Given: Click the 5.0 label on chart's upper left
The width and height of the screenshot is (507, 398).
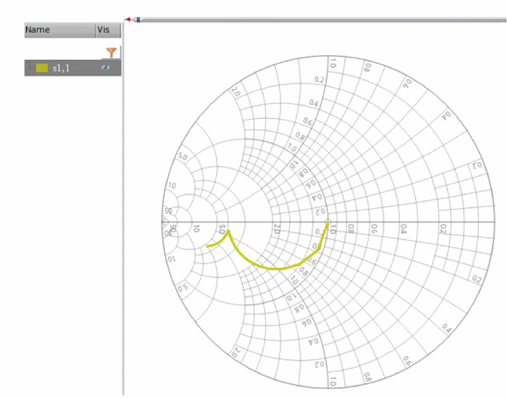Looking at the screenshot, I should [181, 156].
